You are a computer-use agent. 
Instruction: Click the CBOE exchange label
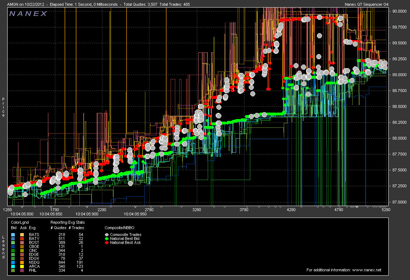pyautogui.click(x=34, y=246)
